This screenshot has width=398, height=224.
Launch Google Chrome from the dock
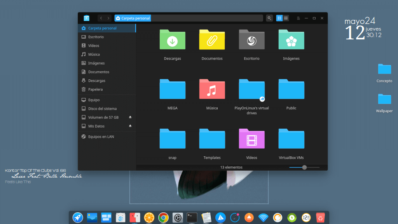coord(163,217)
